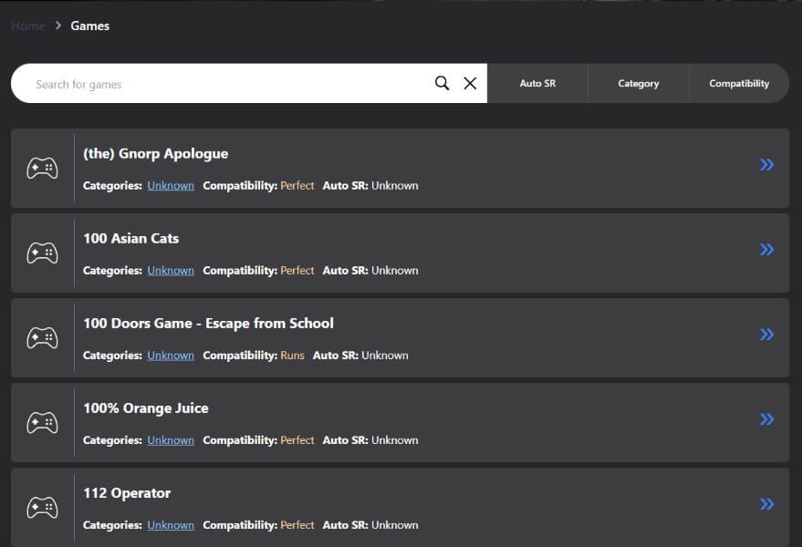Viewport: 802px width, 547px height.
Task: Click gamepad icon for 112 Operator
Action: (x=43, y=508)
